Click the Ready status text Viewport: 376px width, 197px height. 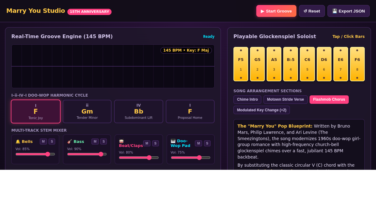pyautogui.click(x=209, y=37)
